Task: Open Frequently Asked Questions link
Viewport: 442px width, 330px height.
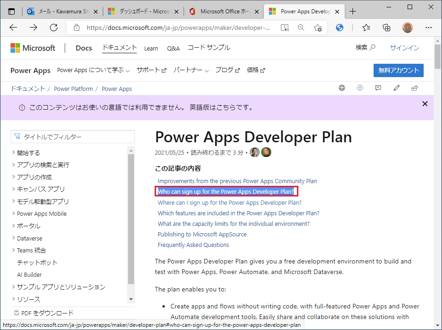Action: (x=193, y=245)
